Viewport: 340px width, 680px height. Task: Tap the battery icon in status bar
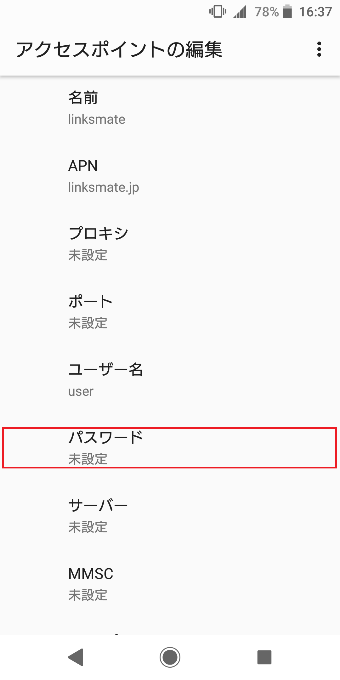[287, 12]
